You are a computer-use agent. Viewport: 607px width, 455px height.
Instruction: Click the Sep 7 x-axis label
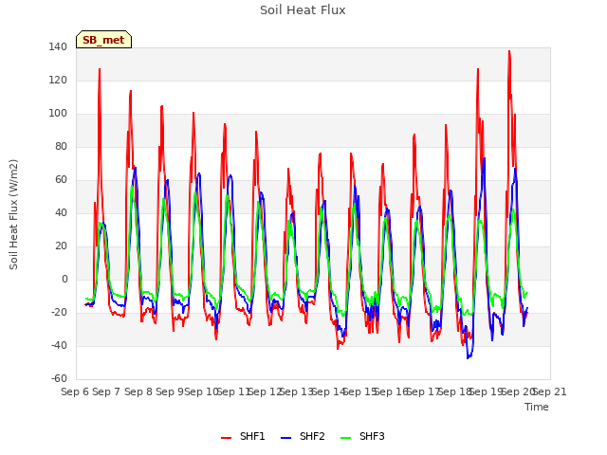click(106, 391)
